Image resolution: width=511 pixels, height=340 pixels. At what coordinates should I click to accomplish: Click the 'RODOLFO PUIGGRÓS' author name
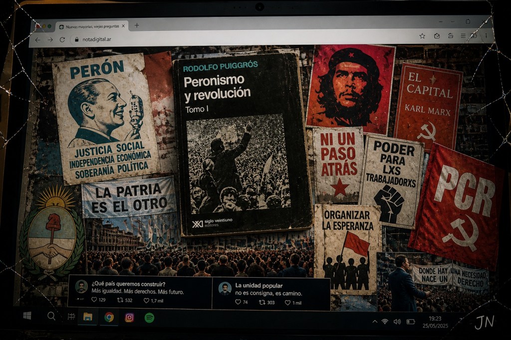(220, 67)
